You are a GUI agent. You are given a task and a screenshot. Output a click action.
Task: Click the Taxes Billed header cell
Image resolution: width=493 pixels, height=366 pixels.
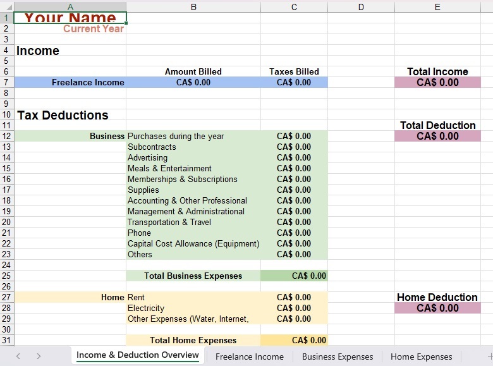(x=294, y=71)
